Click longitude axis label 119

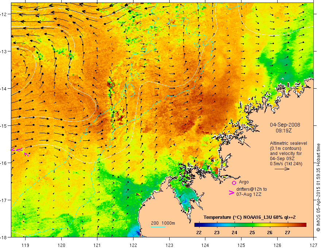click(x=26, y=245)
